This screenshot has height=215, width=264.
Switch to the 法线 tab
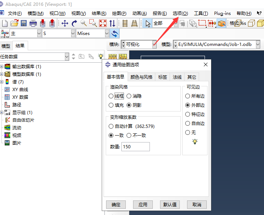tap(177, 77)
